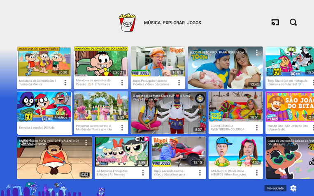Open De volta à escola DC Kids playlist
Screen dimensions: 314x196
[x=44, y=106]
